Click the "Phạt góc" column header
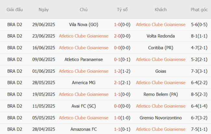This screenshot has width=211, height=134. pyautogui.click(x=199, y=10)
